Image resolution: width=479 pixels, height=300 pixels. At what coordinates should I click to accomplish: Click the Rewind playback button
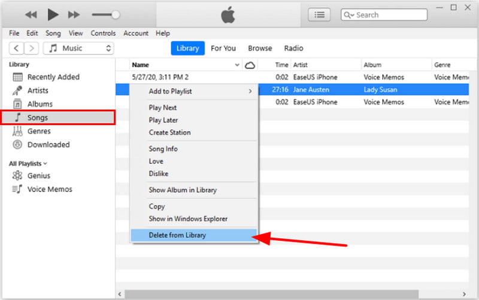coord(31,14)
